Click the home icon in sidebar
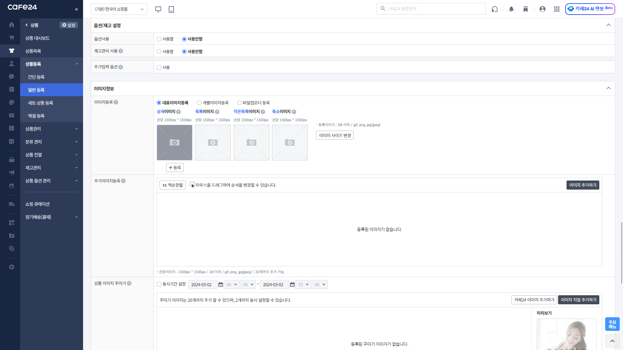This screenshot has height=350, width=623. pos(12,25)
